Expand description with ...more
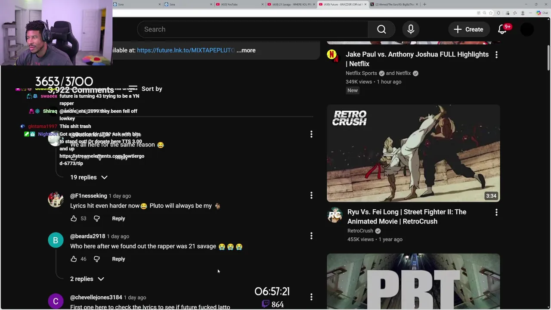The height and width of the screenshot is (310, 551). point(246,50)
